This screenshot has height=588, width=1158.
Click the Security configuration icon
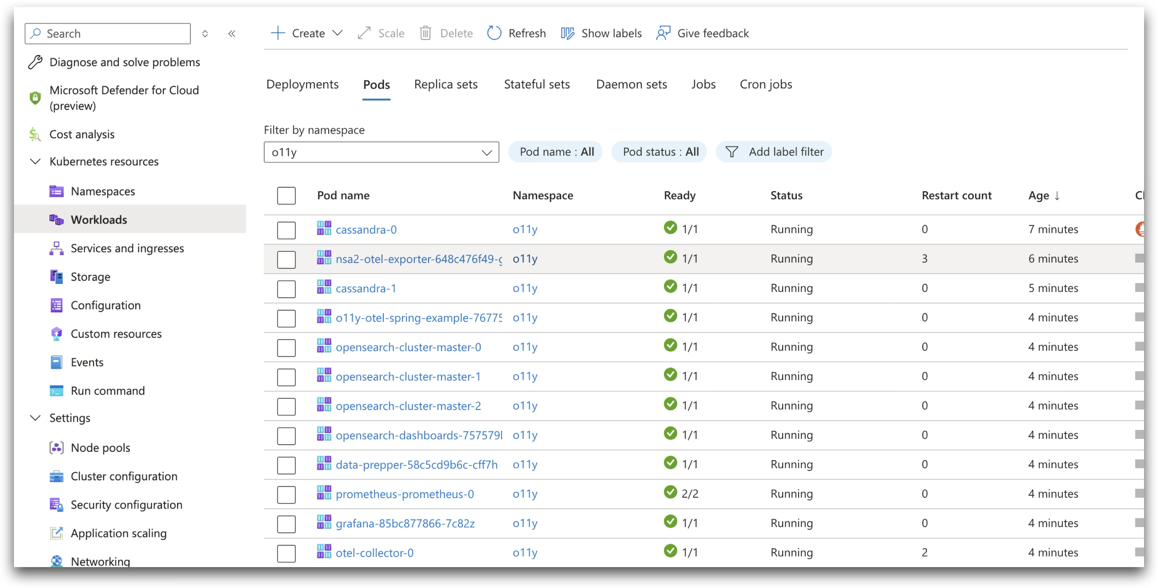click(56, 505)
